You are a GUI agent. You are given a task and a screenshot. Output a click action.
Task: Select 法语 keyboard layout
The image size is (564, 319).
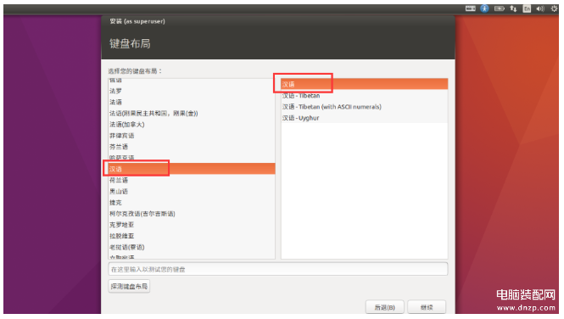coord(192,102)
